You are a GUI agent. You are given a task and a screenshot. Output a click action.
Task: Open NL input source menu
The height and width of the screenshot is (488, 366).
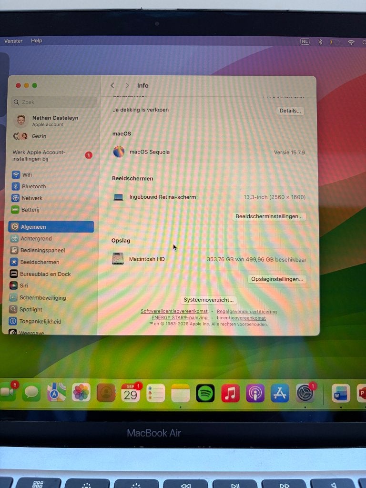[305, 41]
